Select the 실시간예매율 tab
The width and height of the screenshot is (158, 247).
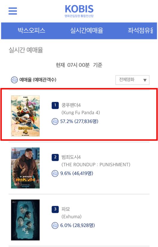click(87, 30)
